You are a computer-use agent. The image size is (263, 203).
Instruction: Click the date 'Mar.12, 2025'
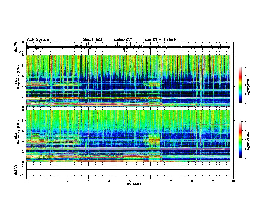coord(93,40)
